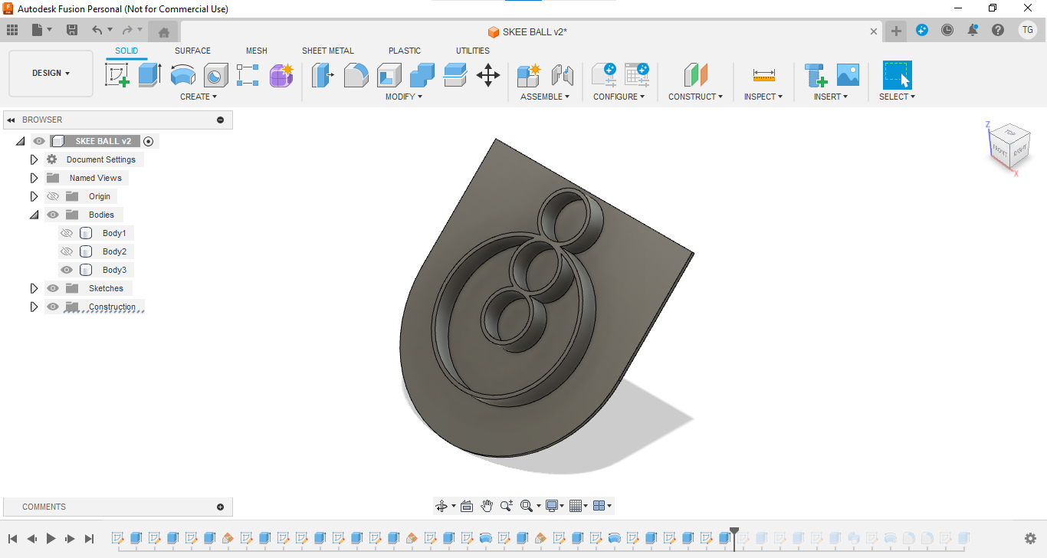
Task: Select the Extrude tool
Action: [149, 75]
